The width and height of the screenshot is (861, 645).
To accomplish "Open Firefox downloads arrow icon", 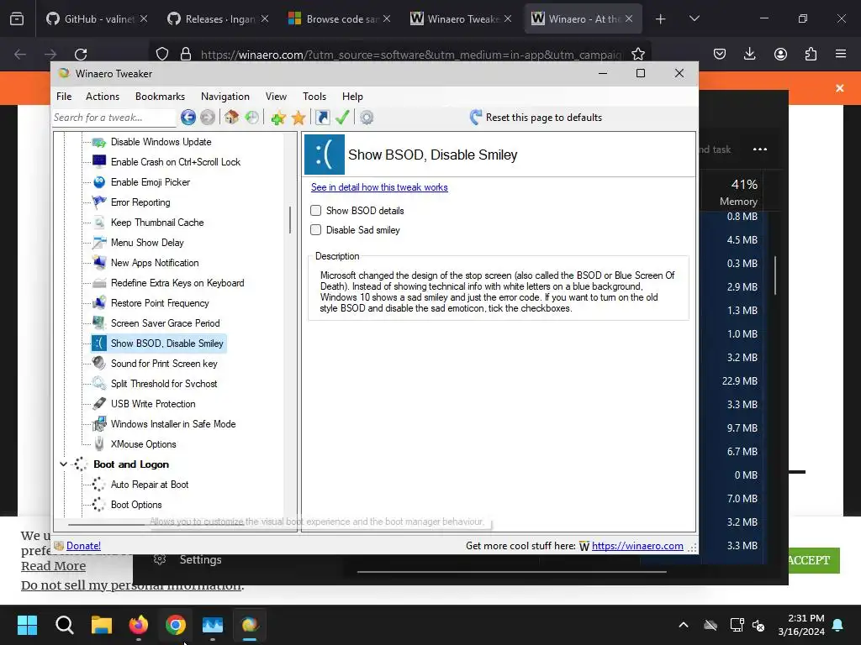I will pos(749,54).
